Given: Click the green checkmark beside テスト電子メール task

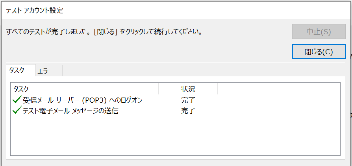Looking at the screenshot, I should (17, 110).
